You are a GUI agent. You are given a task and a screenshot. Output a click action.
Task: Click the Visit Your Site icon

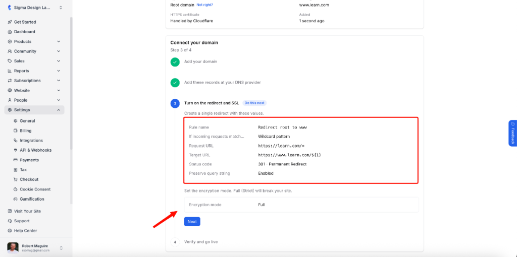10,211
